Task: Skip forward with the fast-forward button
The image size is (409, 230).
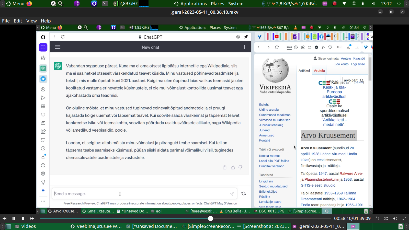Action: coord(32,218)
